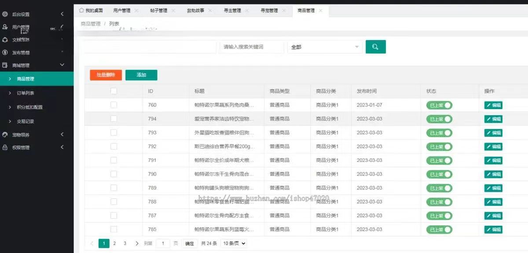Click the 宠物领养 sidebar icon
This screenshot has width=528, height=253.
(5, 135)
